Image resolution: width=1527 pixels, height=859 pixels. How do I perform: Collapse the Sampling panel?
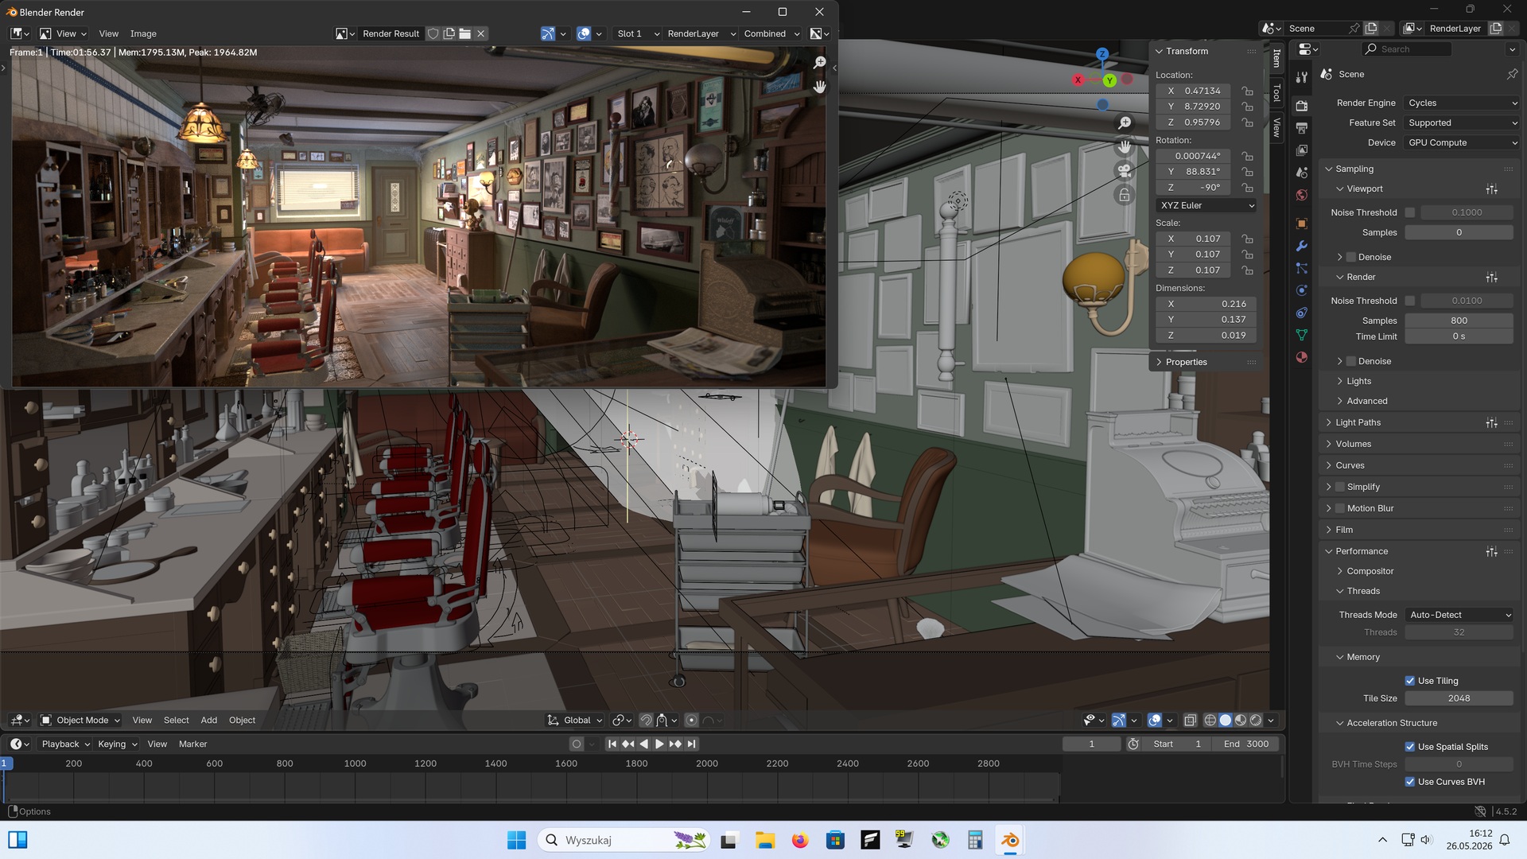click(x=1354, y=169)
